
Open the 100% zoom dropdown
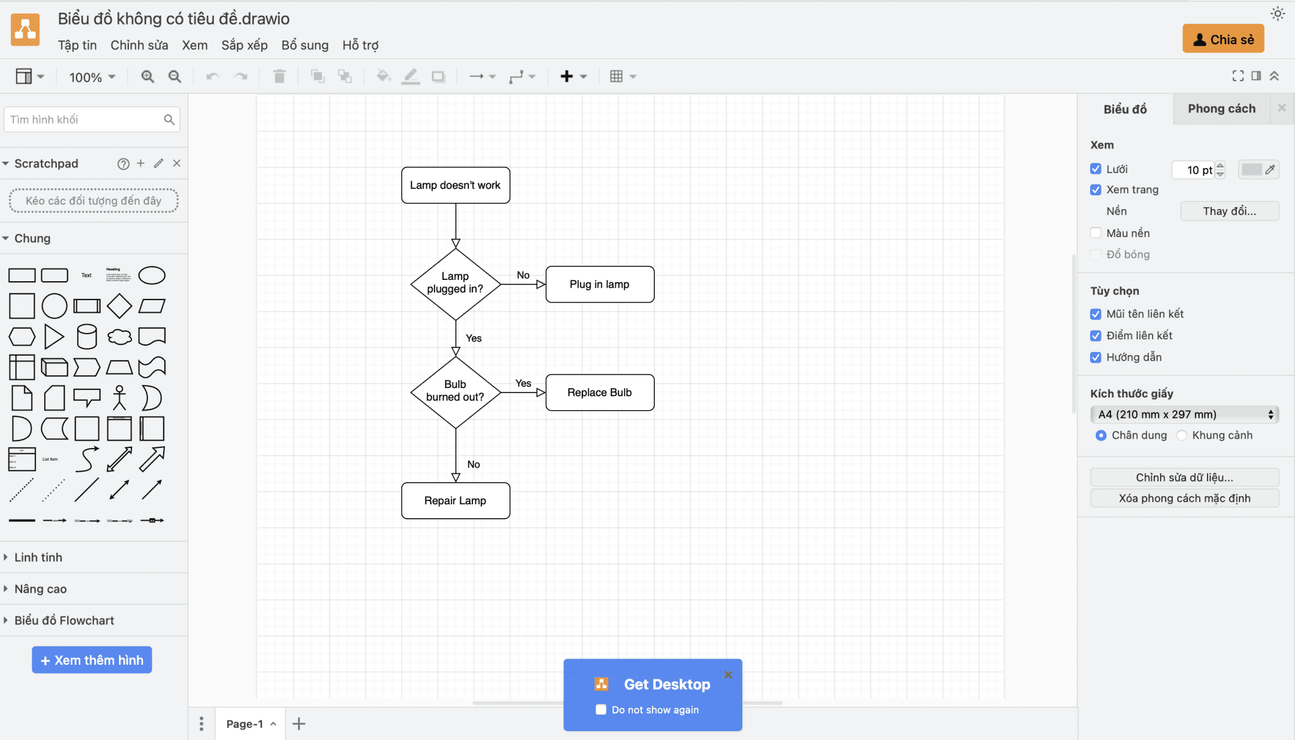[x=92, y=77]
